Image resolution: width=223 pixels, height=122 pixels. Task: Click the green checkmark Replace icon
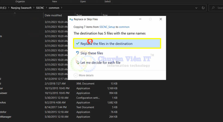click(x=78, y=44)
